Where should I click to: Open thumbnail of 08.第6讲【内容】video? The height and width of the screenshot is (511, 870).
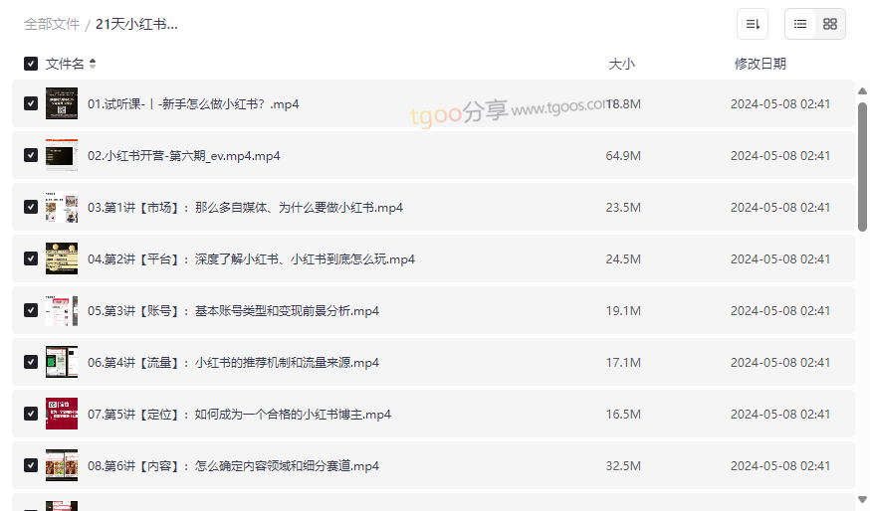coord(62,465)
